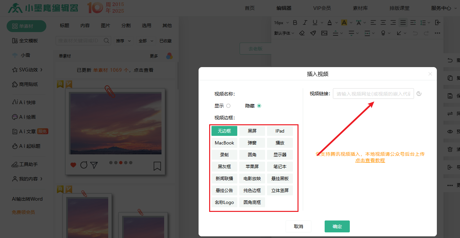Image resolution: width=460 pixels, height=238 pixels.
Task: Go to the 首页 navigation item
Action: (250, 8)
